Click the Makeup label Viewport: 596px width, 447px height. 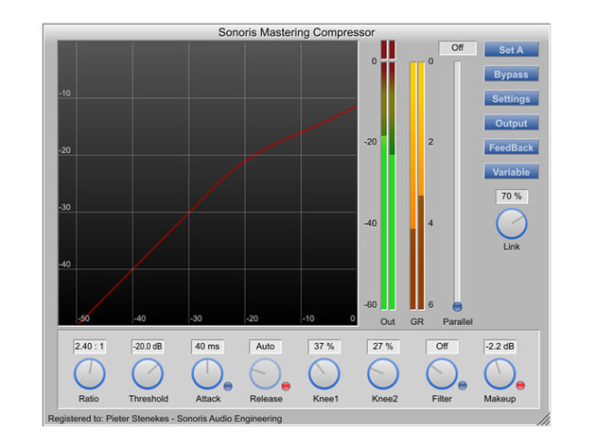[500, 399]
